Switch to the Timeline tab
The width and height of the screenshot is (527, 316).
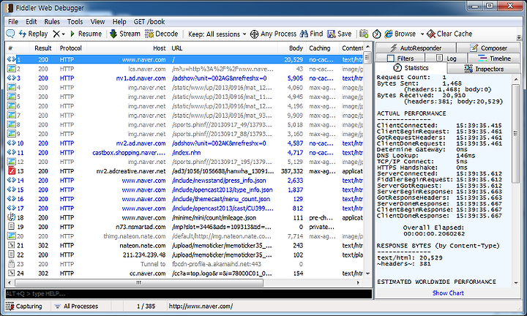494,59
